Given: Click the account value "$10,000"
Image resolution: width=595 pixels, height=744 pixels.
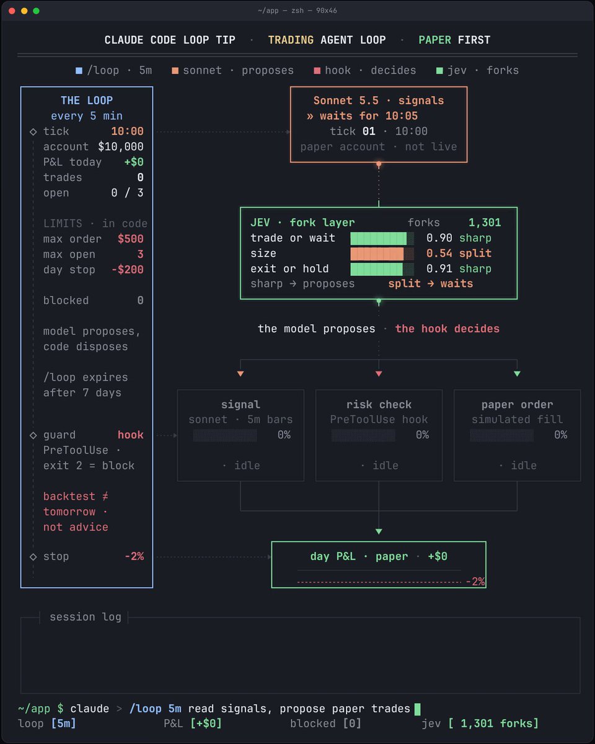Looking at the screenshot, I should (x=121, y=147).
